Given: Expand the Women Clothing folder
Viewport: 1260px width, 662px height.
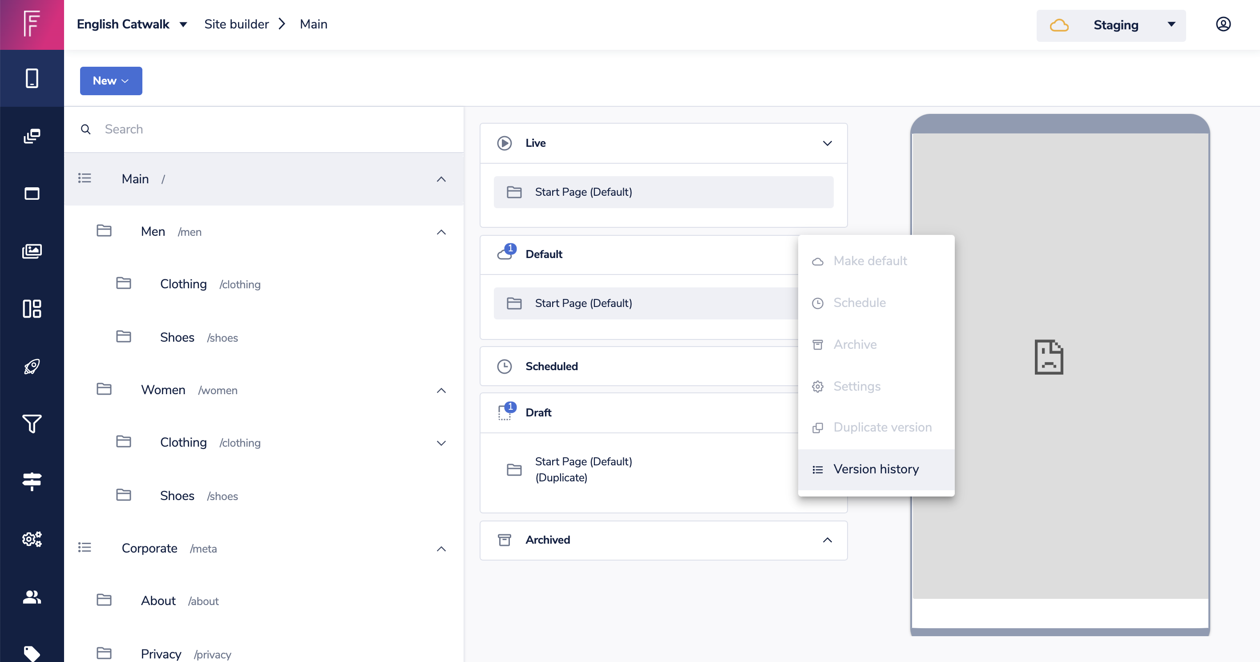Looking at the screenshot, I should 441,443.
